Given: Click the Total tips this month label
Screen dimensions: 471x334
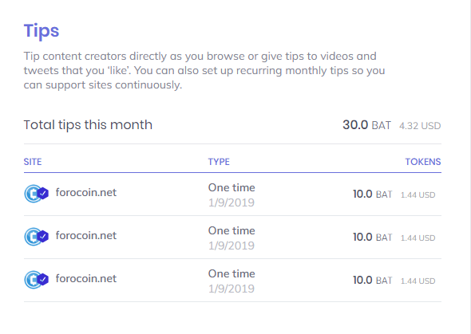Looking at the screenshot, I should point(88,124).
